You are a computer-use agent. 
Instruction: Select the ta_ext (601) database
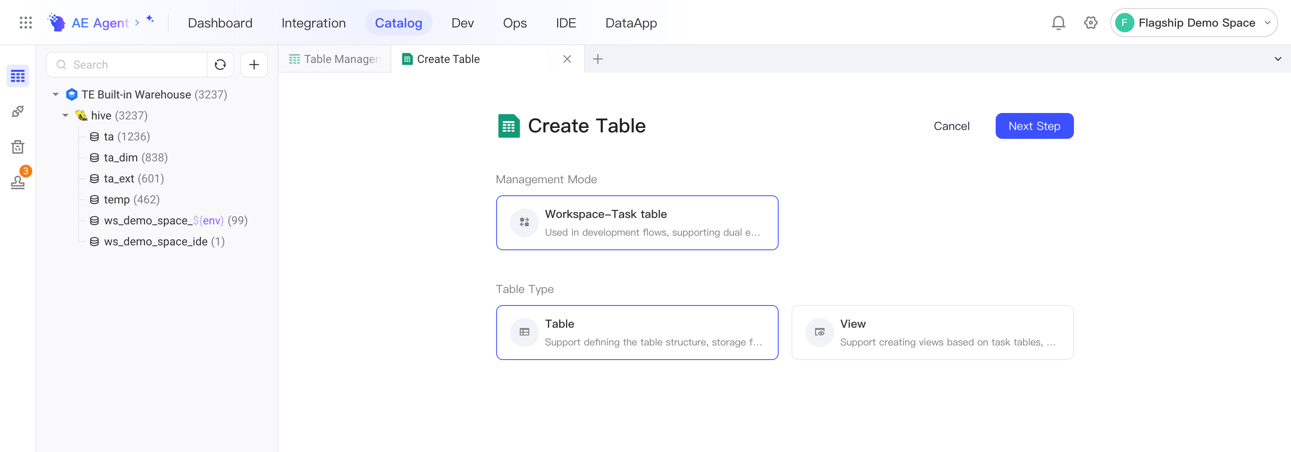134,178
